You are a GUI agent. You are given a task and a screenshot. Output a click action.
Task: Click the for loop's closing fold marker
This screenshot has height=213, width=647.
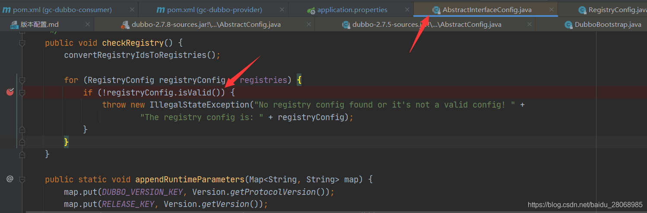pos(22,142)
